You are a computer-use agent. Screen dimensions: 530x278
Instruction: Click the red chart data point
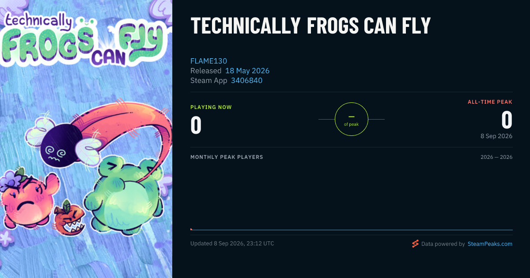pyautogui.click(x=191, y=229)
